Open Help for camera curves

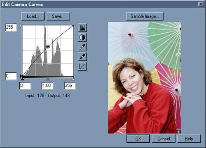click(x=189, y=139)
